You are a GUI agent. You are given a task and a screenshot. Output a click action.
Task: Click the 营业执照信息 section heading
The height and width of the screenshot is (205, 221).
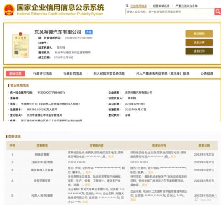19,85
